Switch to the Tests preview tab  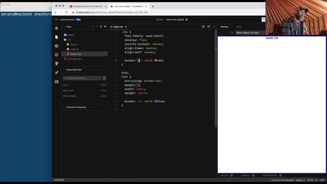[239, 27]
